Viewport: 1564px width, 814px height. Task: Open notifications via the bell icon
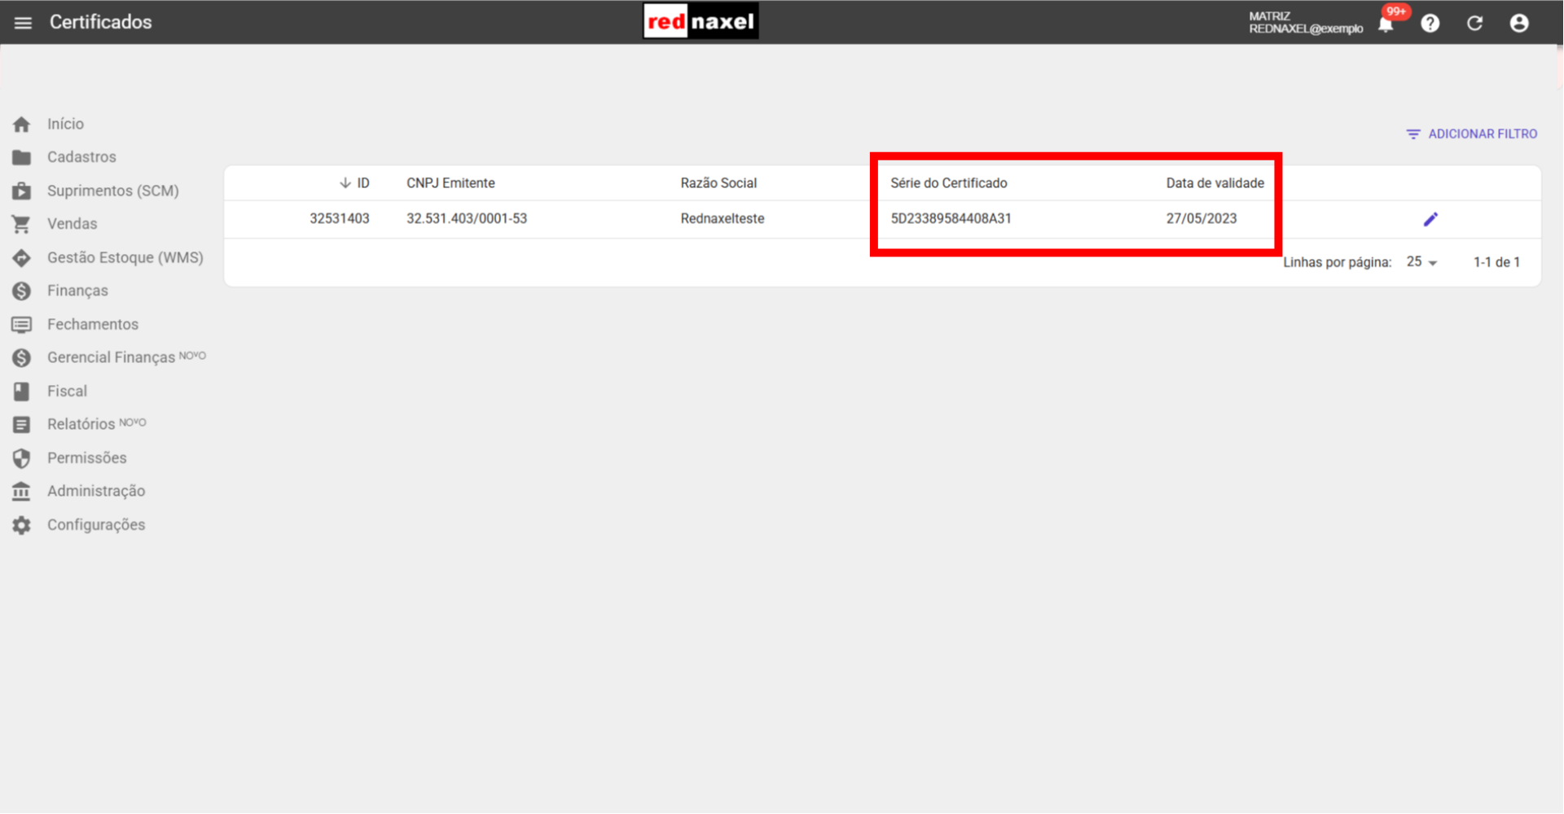click(1385, 23)
